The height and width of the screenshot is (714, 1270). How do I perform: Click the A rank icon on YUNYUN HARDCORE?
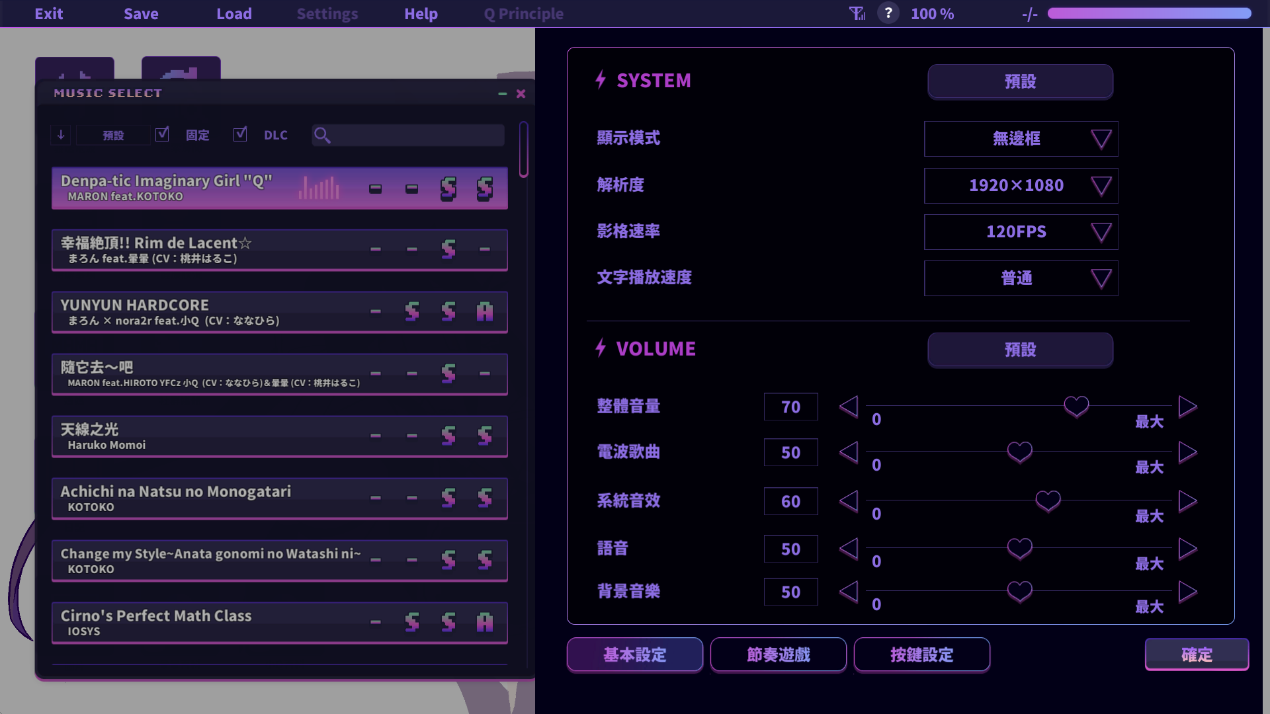click(x=485, y=311)
